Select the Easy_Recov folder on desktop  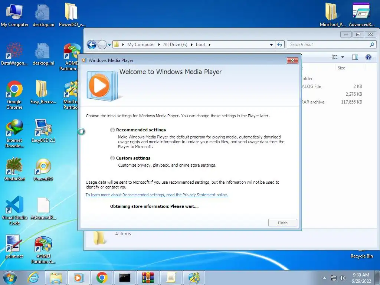point(43,92)
